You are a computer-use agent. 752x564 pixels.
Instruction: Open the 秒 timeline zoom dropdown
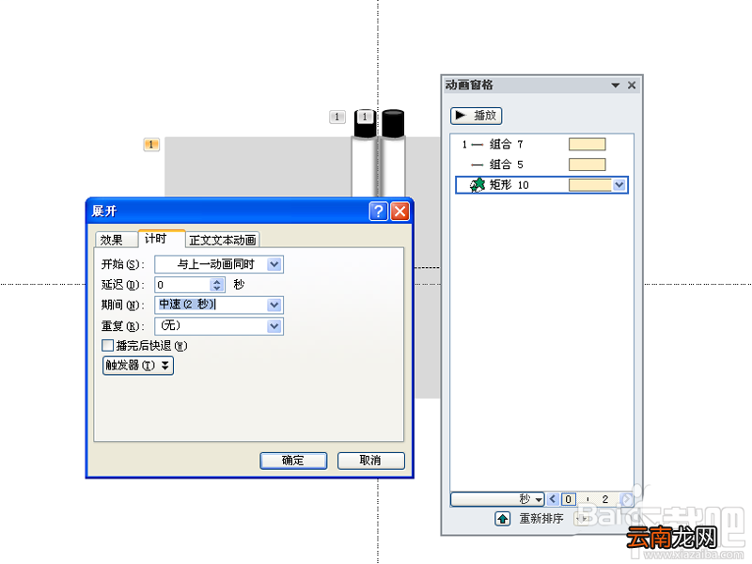497,499
